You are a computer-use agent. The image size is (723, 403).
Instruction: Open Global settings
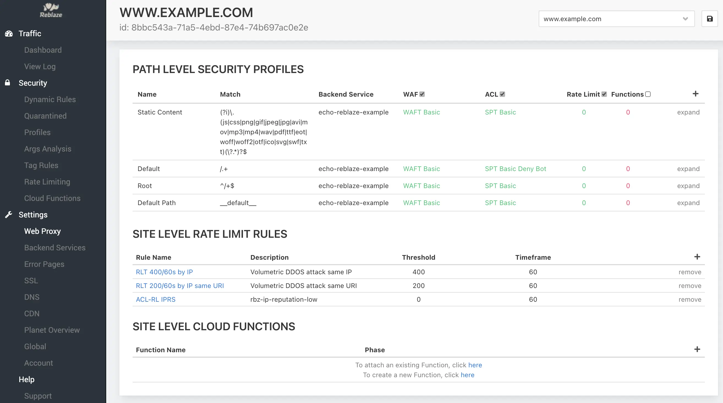pos(35,347)
